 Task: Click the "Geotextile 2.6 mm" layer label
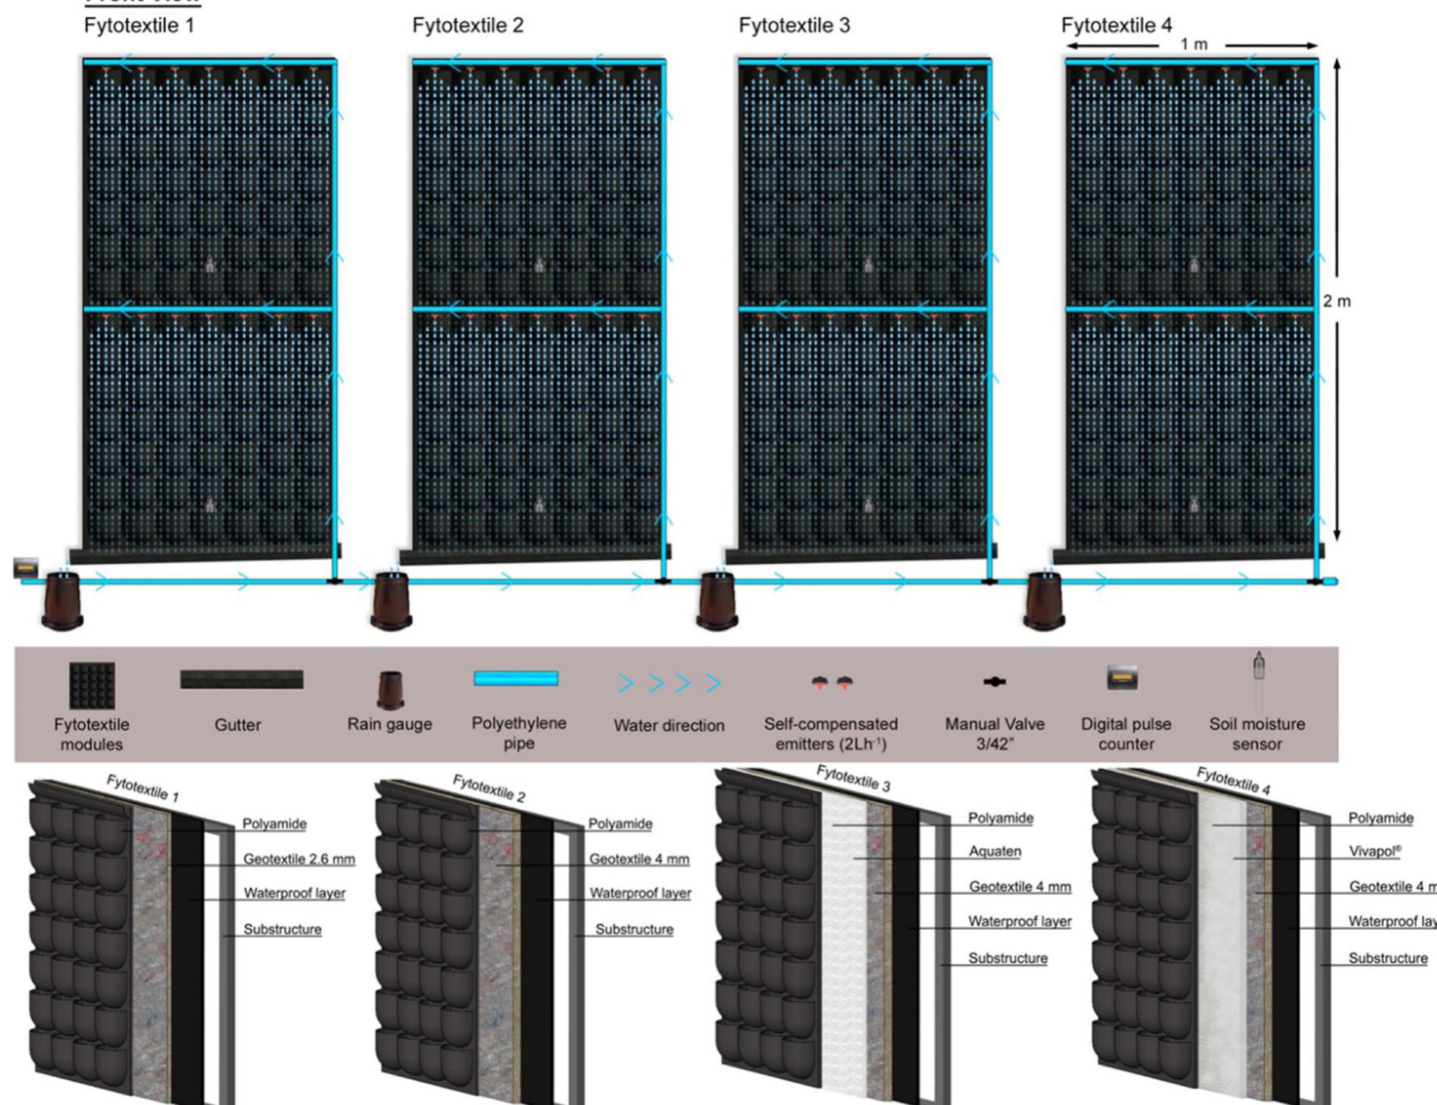[x=298, y=859]
